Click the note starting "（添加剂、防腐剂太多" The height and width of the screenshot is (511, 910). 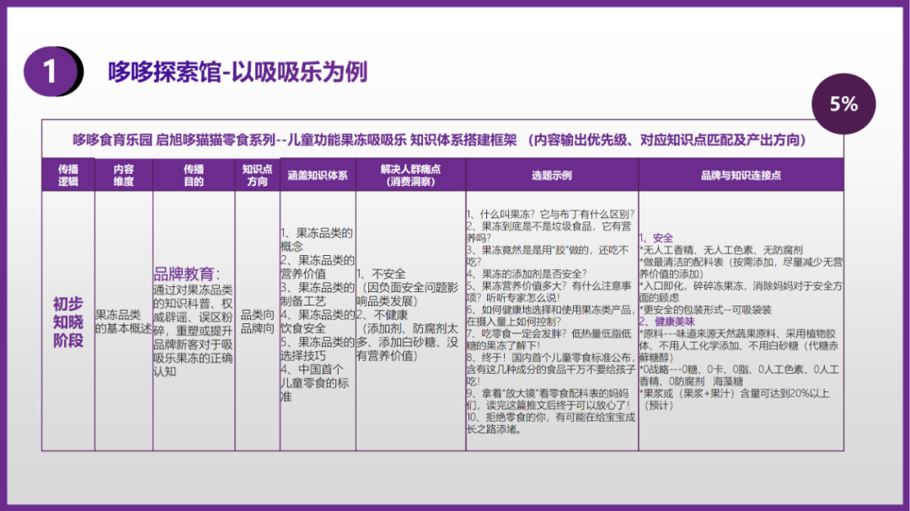(x=408, y=343)
